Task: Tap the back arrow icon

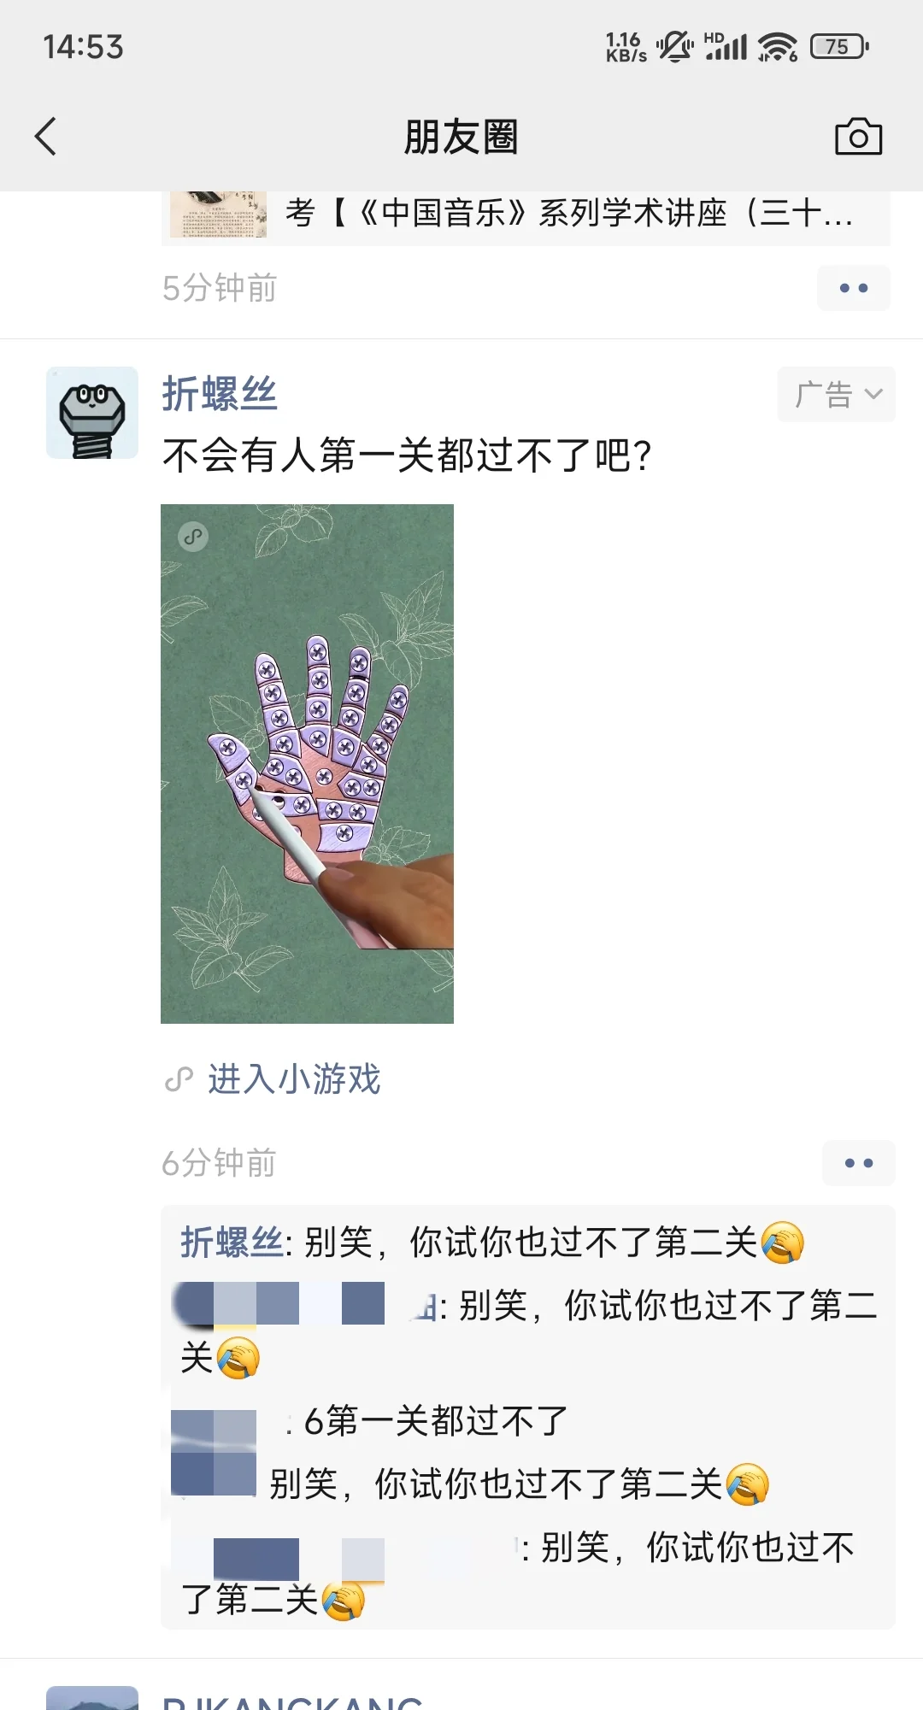Action: pos(46,137)
